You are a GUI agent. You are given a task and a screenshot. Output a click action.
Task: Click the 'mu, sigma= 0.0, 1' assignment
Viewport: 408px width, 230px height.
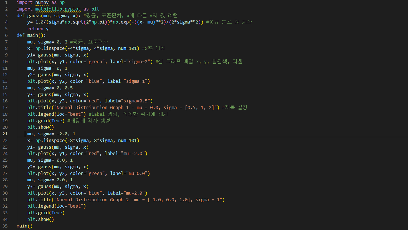(50, 160)
